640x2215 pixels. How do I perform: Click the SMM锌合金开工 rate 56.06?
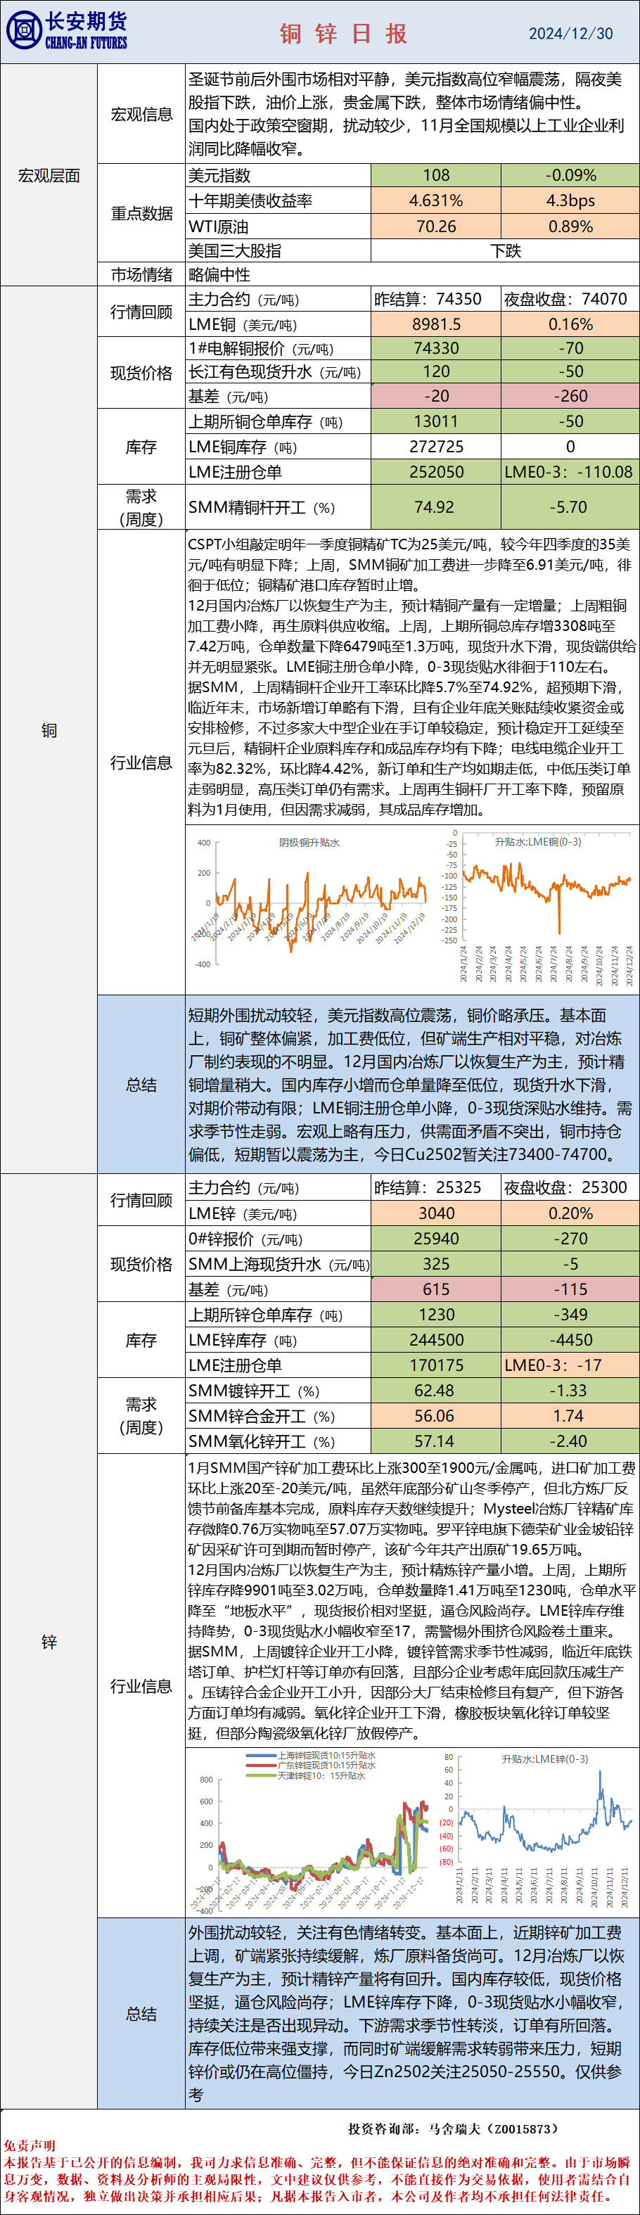(x=436, y=1416)
